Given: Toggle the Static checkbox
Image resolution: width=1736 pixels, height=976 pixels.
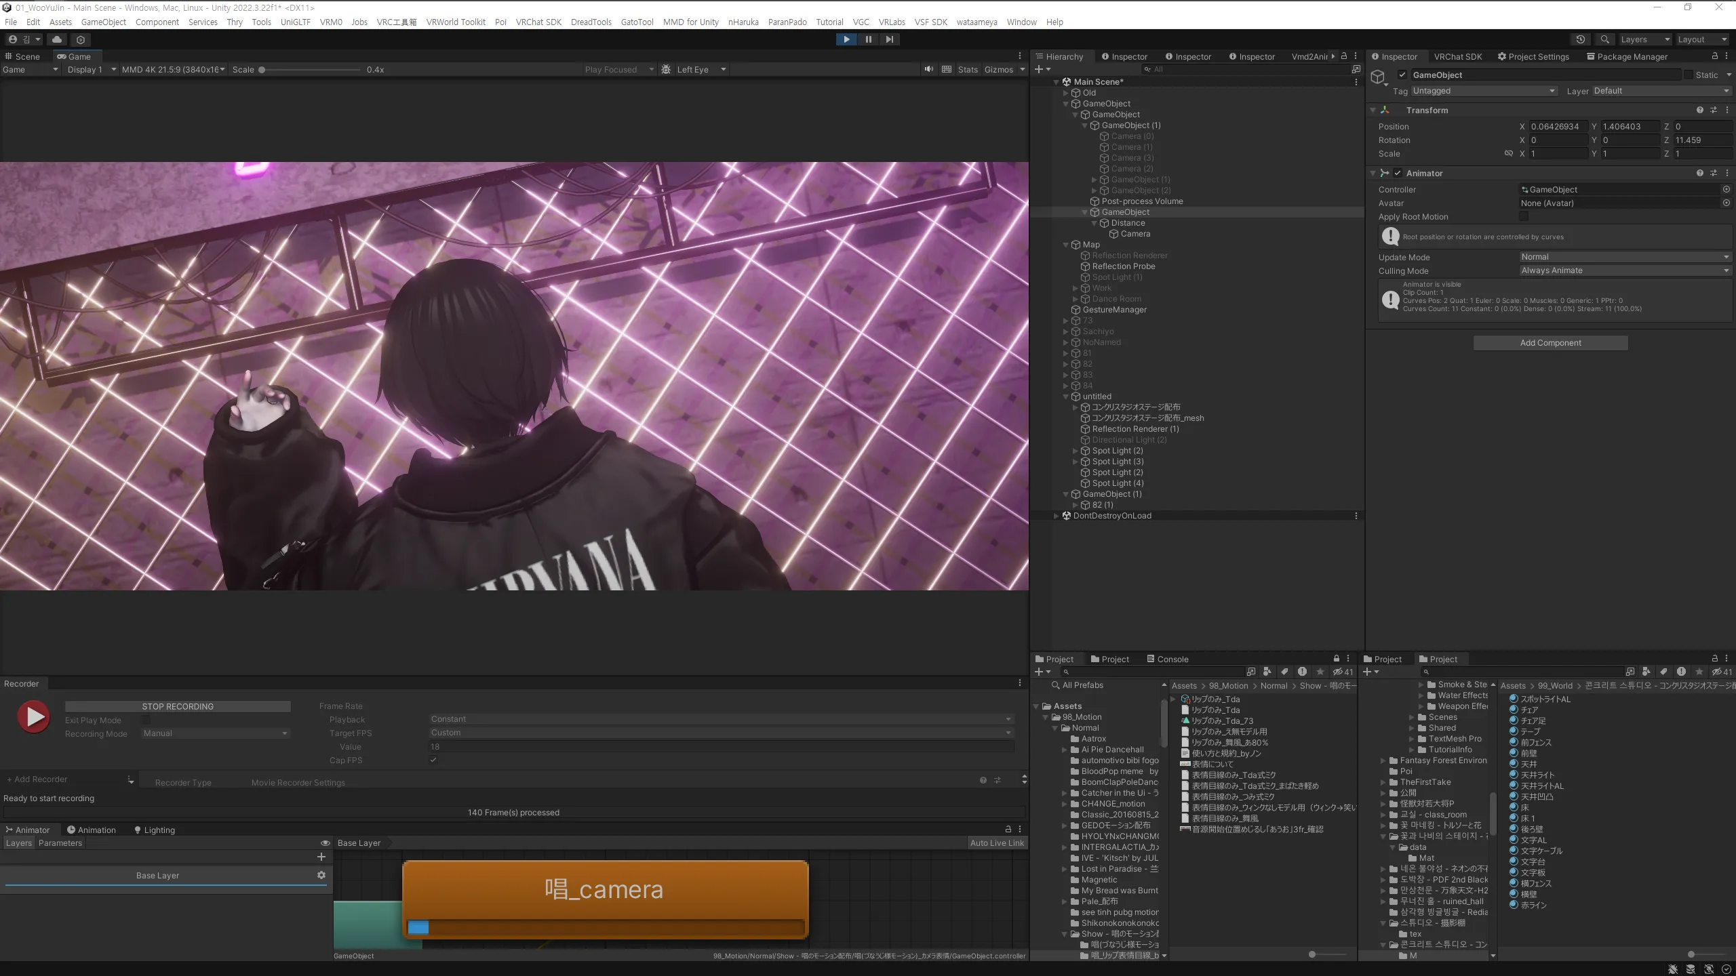Looking at the screenshot, I should click(x=1689, y=75).
